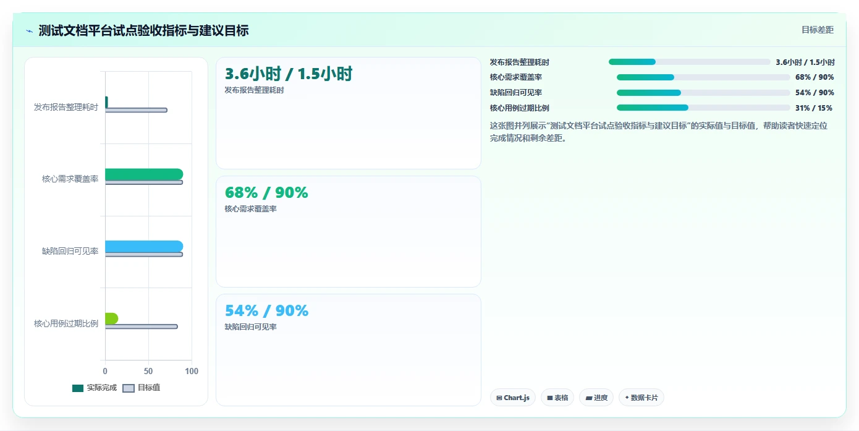
Task: Click the green 核心需求覆盖率 actual bar in chart
Action: coord(144,174)
